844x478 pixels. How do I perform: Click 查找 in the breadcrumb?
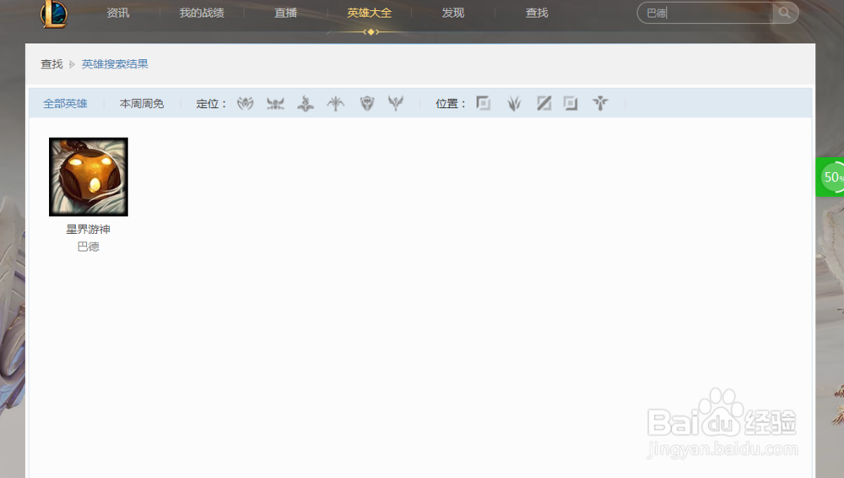tap(51, 64)
